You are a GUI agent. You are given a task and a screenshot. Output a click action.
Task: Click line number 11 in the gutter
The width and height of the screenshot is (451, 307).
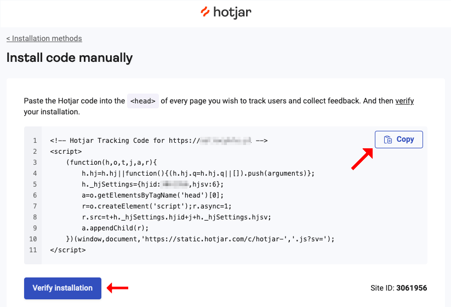[33, 250]
